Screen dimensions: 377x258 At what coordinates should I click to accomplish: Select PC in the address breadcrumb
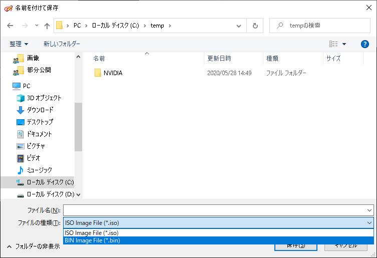pyautogui.click(x=77, y=26)
